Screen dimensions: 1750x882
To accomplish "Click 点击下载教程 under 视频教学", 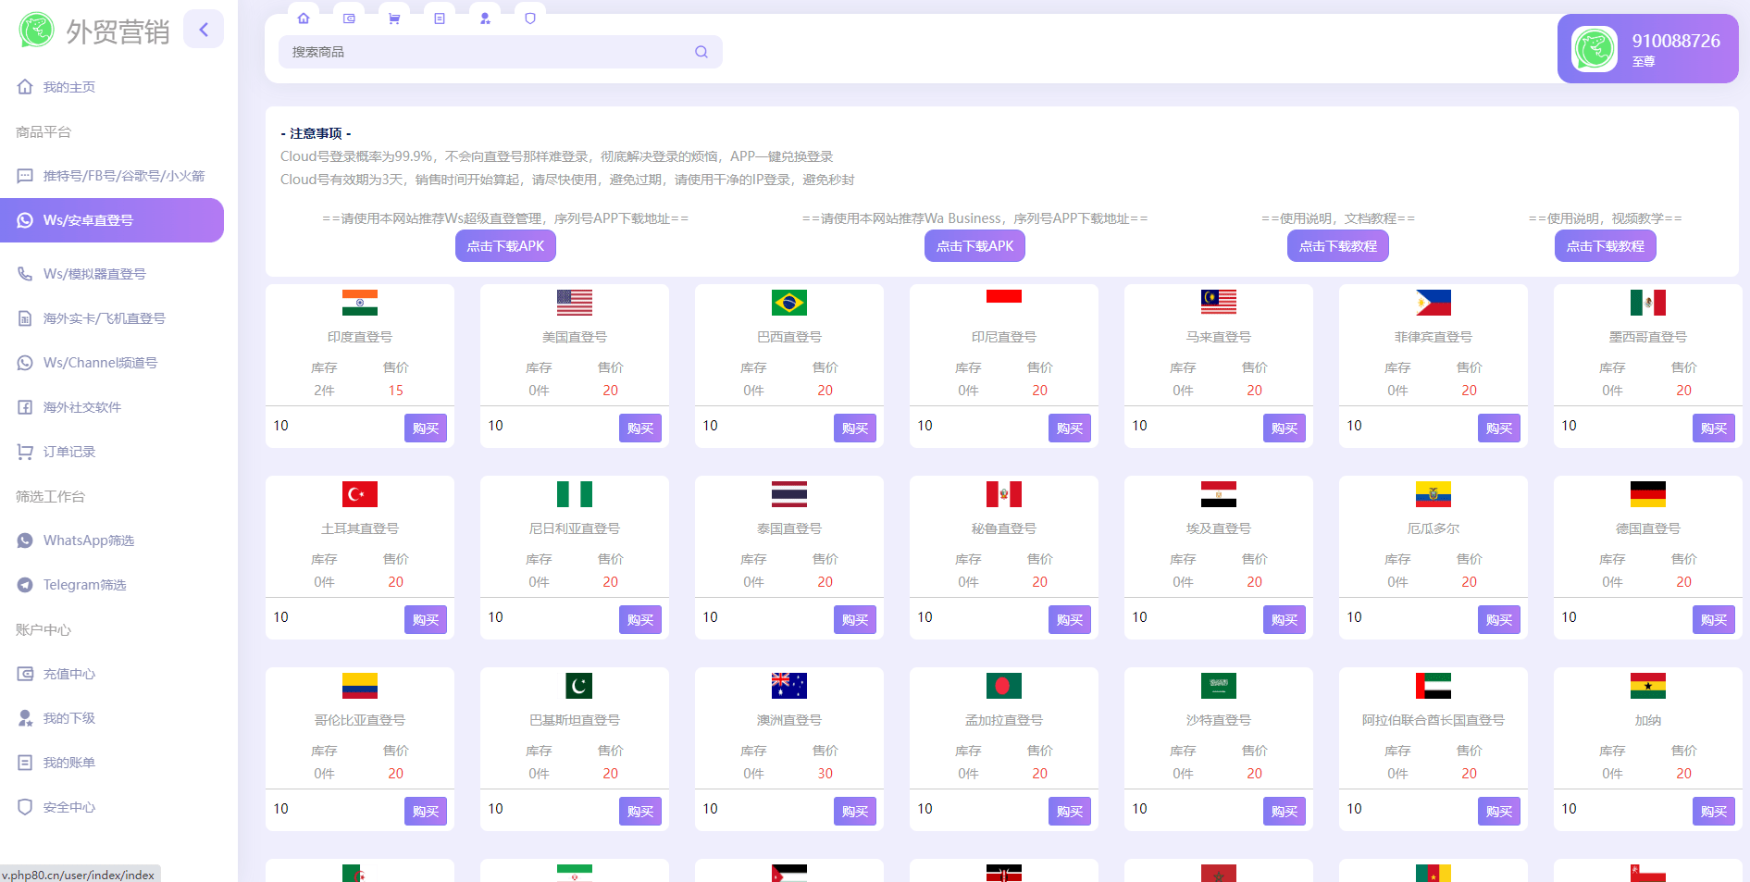I will (x=1605, y=246).
